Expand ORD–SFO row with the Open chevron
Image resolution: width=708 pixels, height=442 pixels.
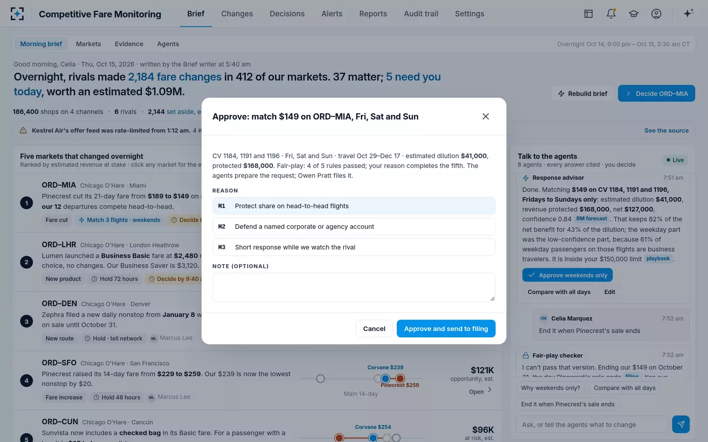coord(489,390)
